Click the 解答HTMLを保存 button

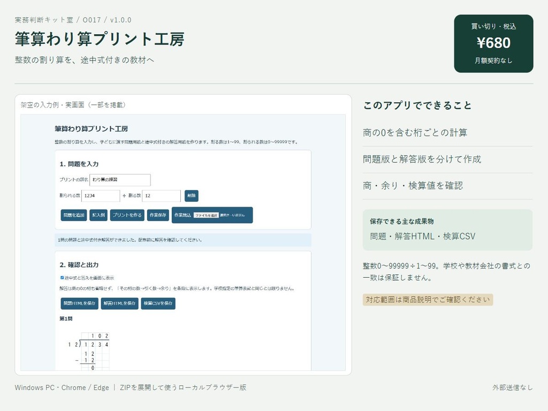[119, 303]
